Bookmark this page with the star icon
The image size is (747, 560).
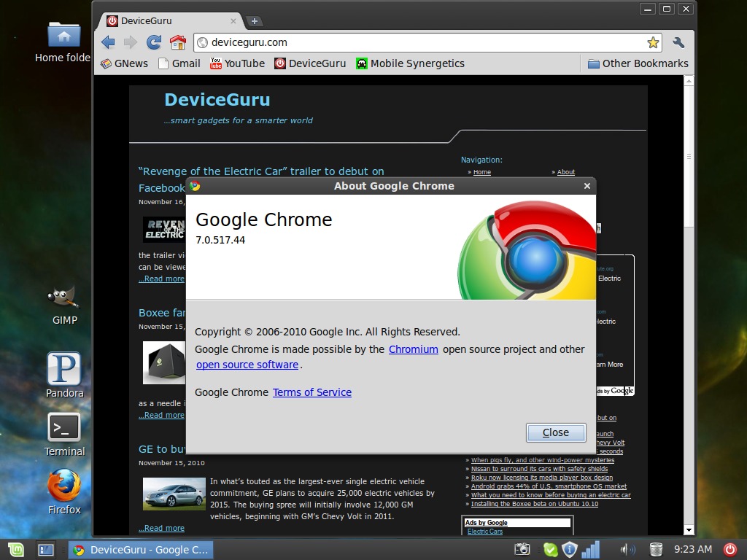coord(653,42)
